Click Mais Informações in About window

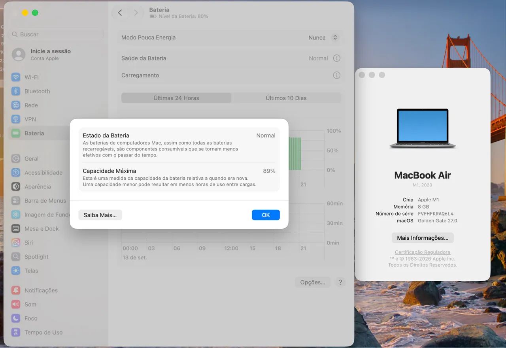point(423,238)
